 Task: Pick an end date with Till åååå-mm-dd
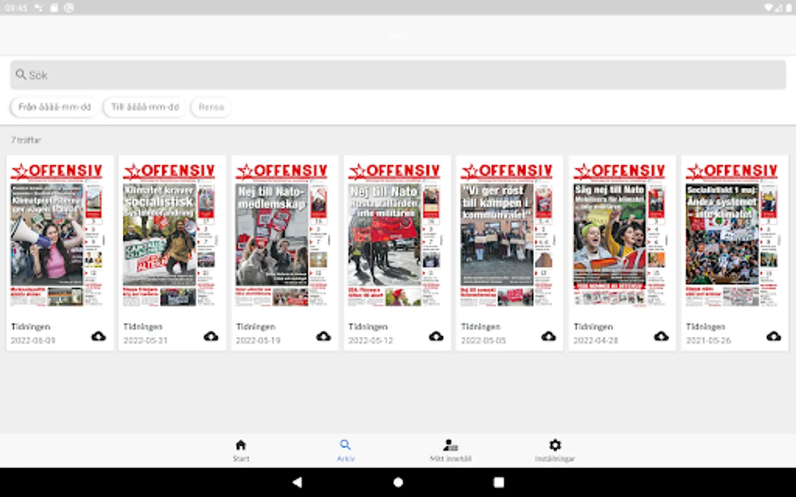pyautogui.click(x=145, y=107)
